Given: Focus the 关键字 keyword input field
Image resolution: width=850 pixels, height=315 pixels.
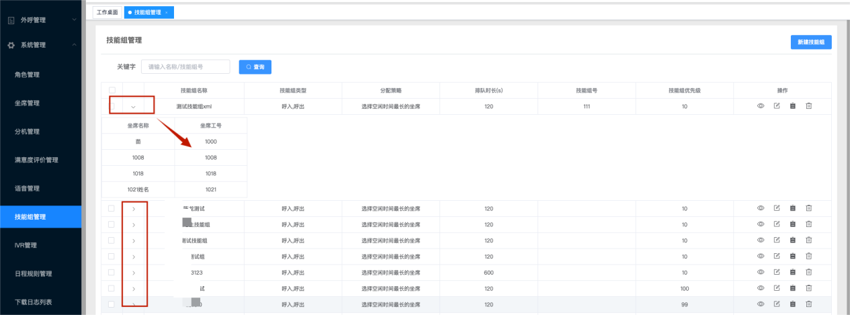Looking at the screenshot, I should pos(185,67).
